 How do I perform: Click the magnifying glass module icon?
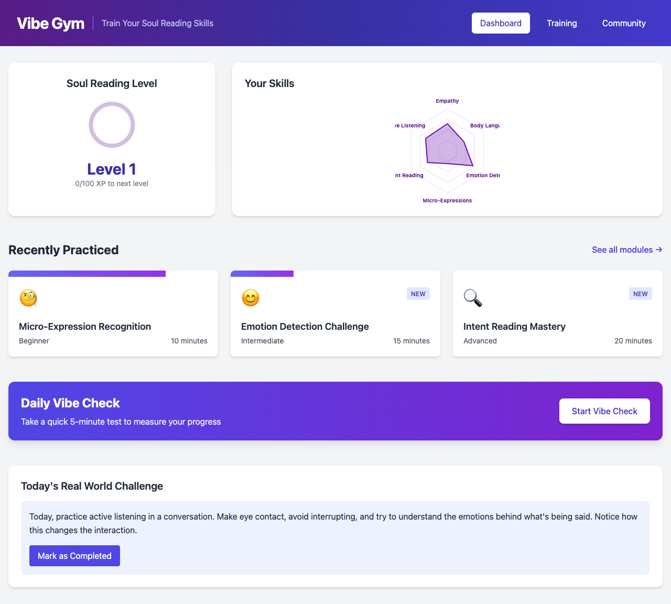coord(472,298)
